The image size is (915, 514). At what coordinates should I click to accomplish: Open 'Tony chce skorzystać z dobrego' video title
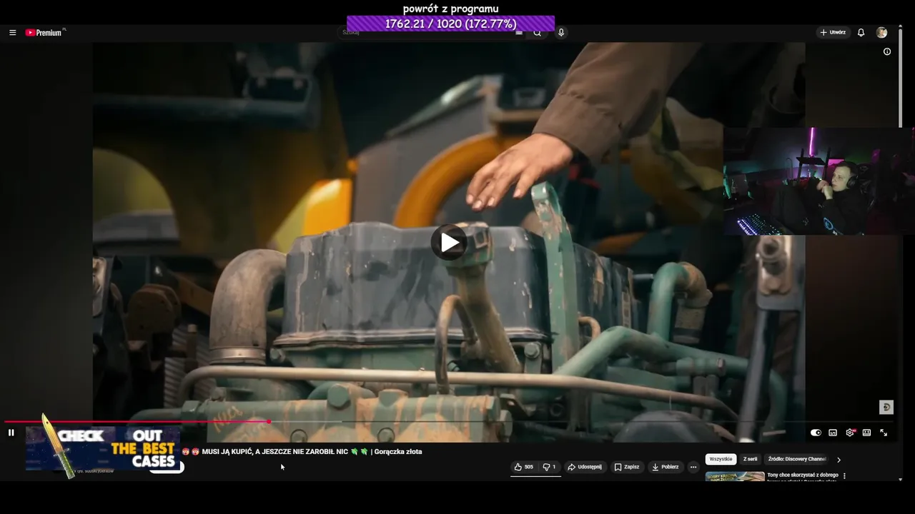803,475
